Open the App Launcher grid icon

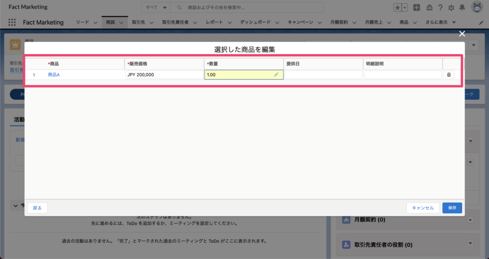(x=12, y=22)
